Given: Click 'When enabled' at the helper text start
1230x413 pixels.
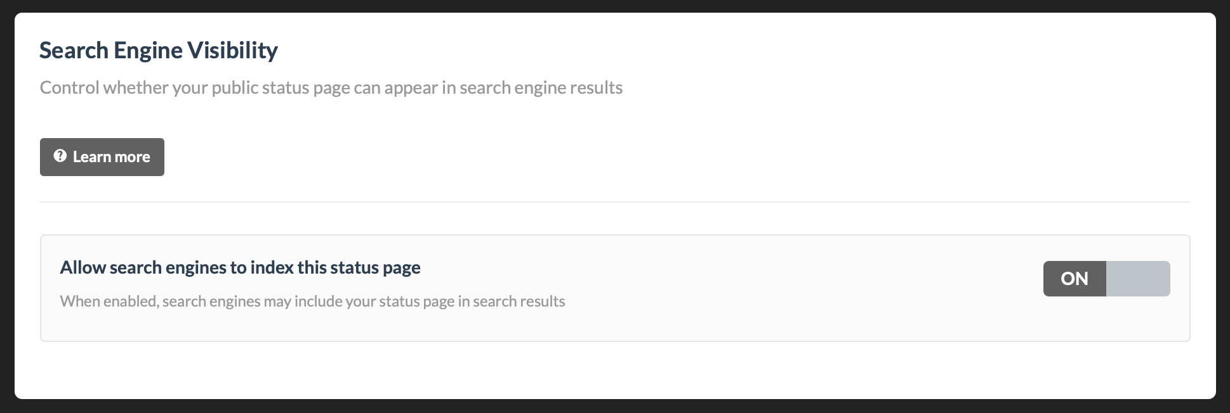Looking at the screenshot, I should click(109, 301).
